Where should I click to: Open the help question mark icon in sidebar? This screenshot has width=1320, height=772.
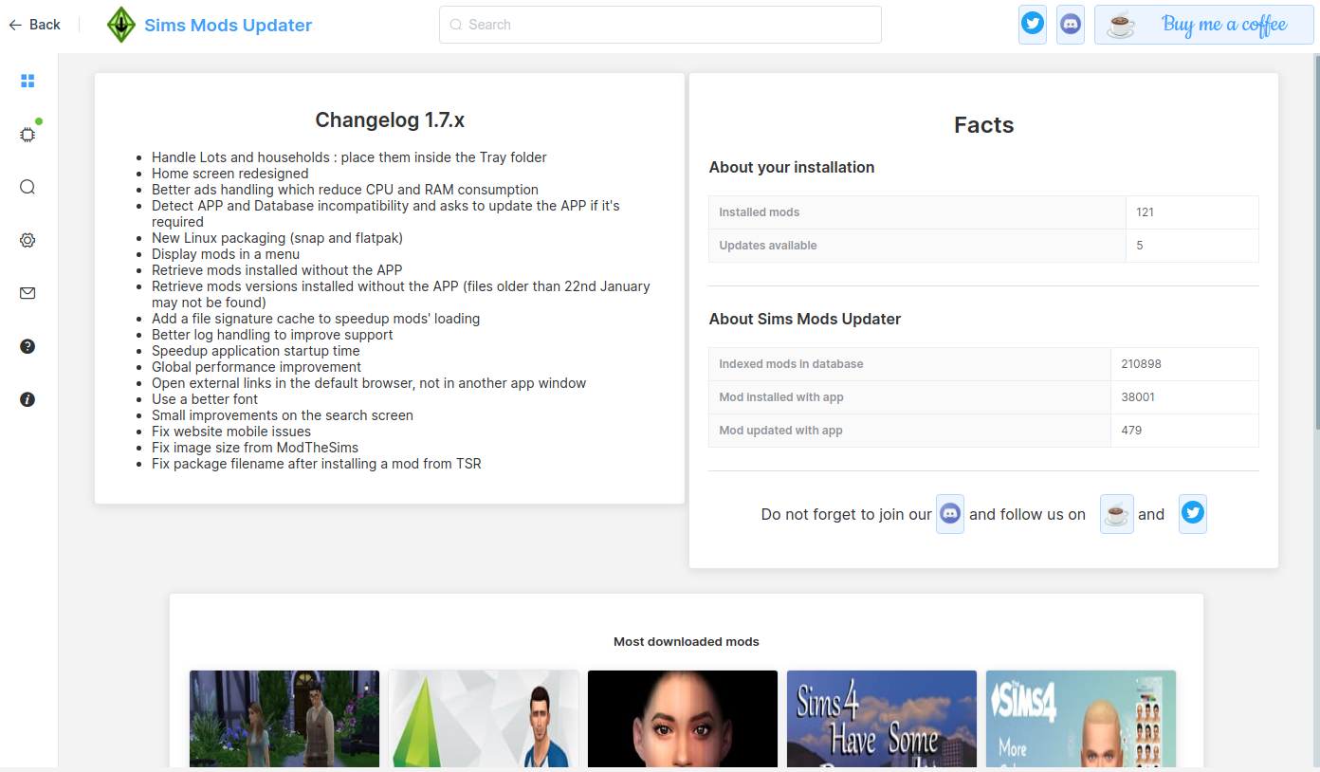27,346
